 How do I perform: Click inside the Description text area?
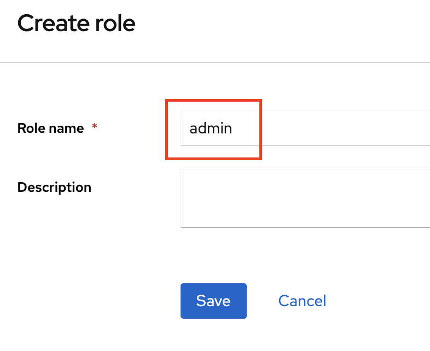coord(305,198)
